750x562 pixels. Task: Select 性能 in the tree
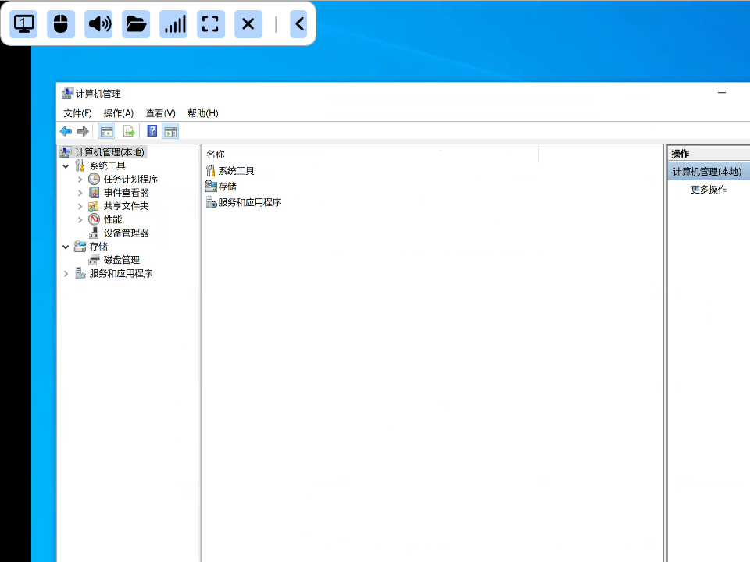(x=112, y=219)
